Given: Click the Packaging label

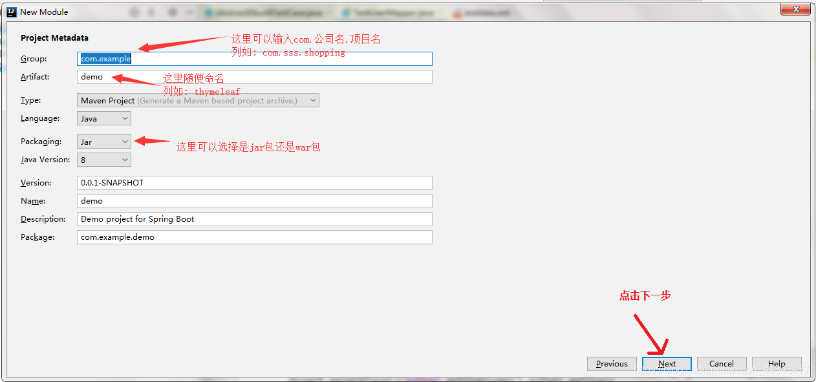Looking at the screenshot, I should (41, 142).
